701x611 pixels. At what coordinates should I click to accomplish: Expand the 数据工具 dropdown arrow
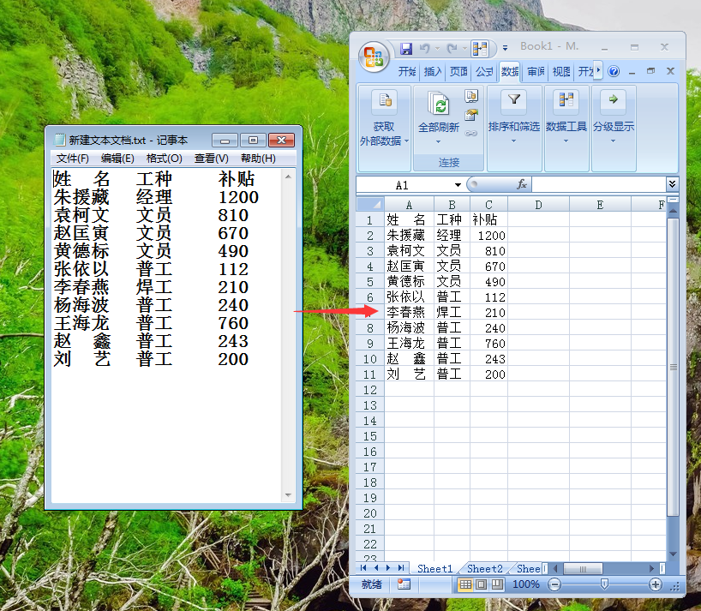click(x=566, y=141)
